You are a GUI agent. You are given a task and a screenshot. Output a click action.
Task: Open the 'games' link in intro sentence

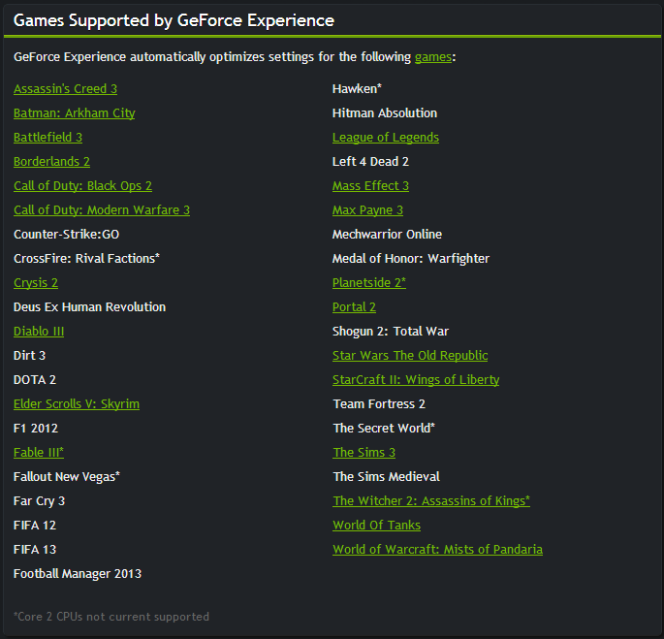pyautogui.click(x=432, y=57)
